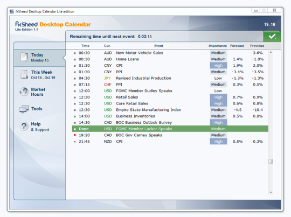Click the Low importance of Revised Industrial Production
This screenshot has width=291, height=217.
click(218, 78)
